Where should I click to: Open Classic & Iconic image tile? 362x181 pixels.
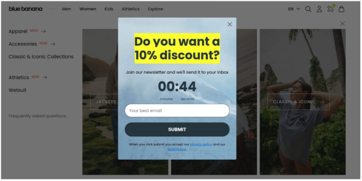[x=303, y=102]
